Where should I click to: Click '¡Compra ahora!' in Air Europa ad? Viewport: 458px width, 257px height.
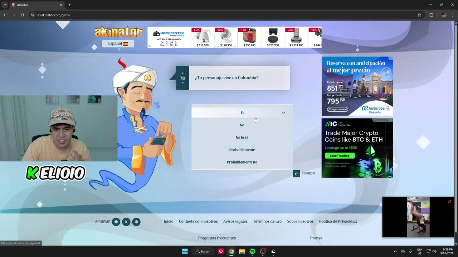[337, 109]
